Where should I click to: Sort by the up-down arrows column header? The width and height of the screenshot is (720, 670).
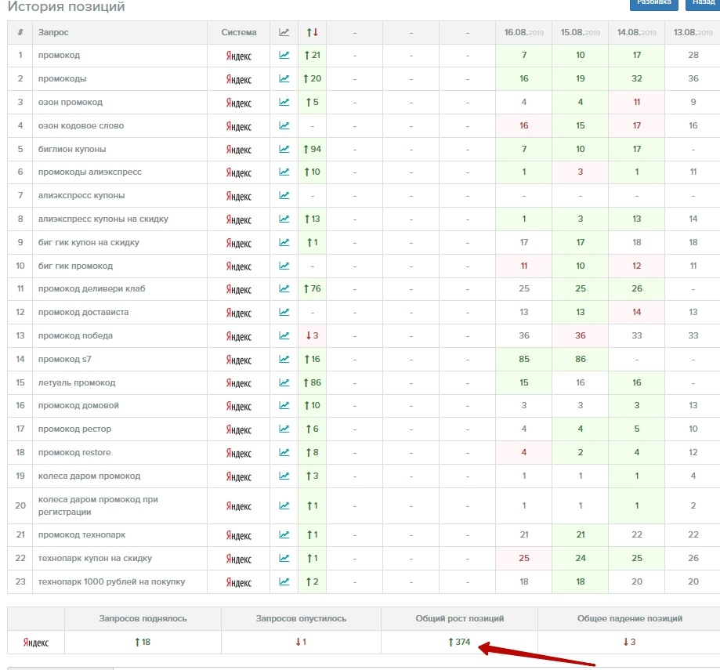pos(313,32)
